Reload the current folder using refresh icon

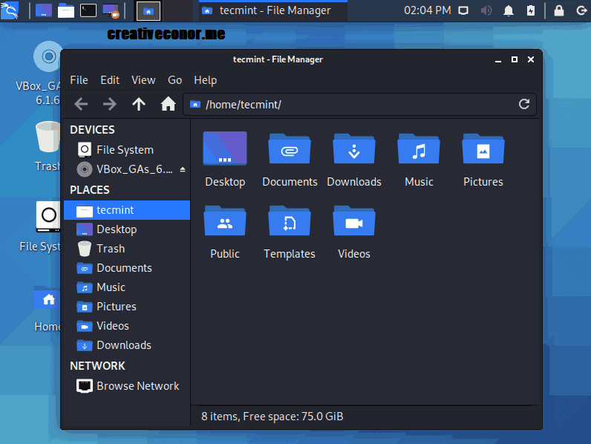pos(524,104)
